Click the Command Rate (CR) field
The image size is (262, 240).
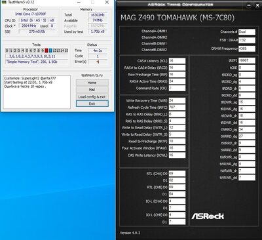[x=177, y=88]
